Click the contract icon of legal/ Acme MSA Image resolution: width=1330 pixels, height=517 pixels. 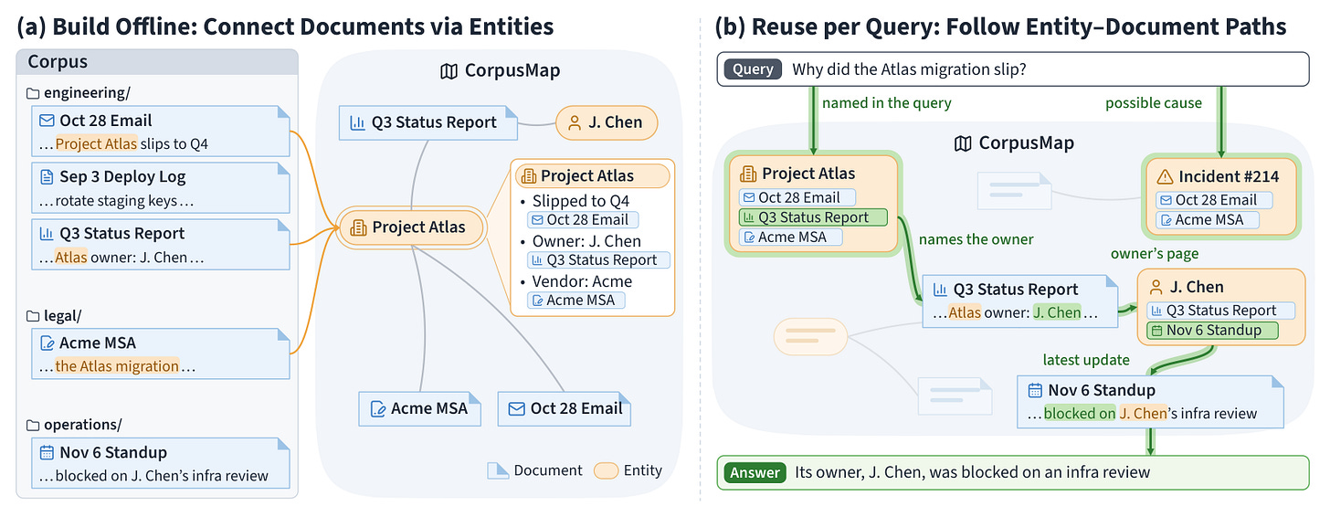pyautogui.click(x=47, y=343)
